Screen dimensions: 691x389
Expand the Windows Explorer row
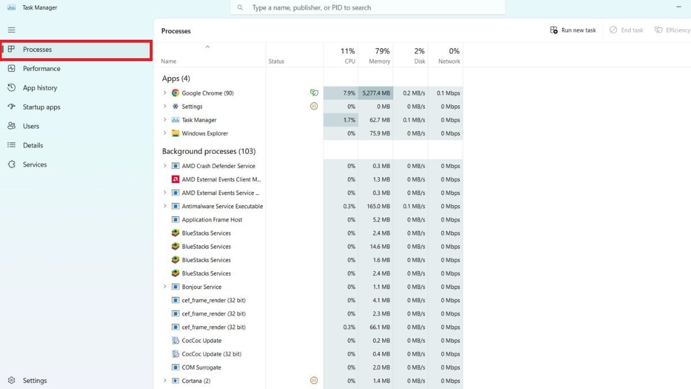coord(165,133)
